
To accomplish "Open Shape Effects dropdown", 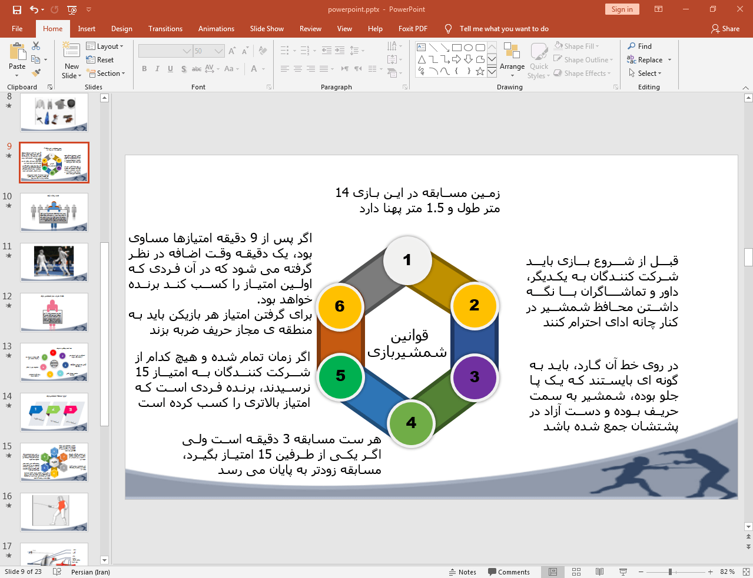I will (582, 73).
